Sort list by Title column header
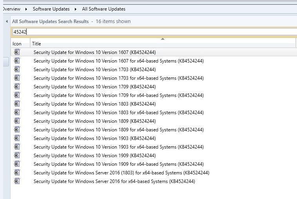The image size is (297, 199). click(x=163, y=44)
